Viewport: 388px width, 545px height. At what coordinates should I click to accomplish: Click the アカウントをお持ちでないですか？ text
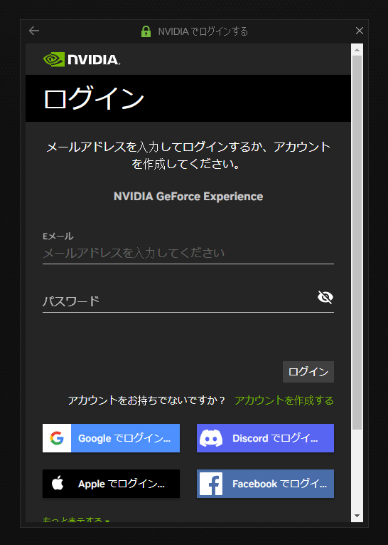[146, 400]
